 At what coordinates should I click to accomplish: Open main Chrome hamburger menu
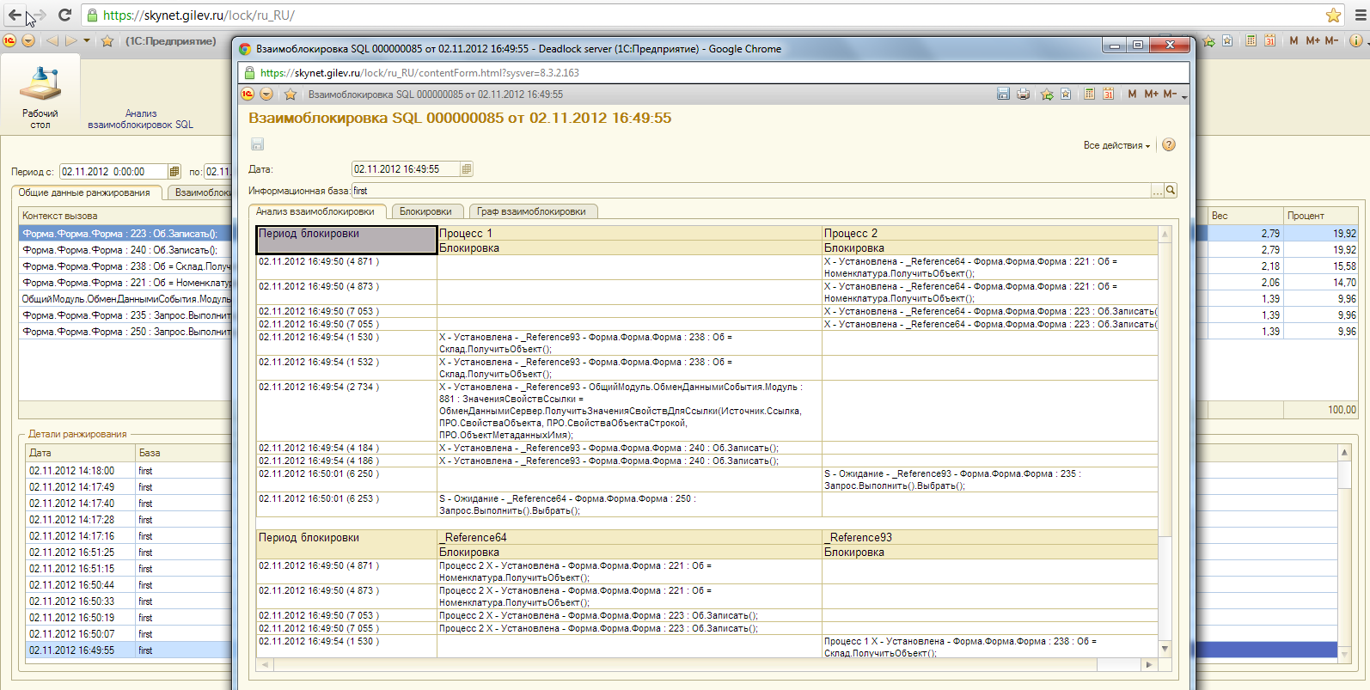(x=1360, y=15)
